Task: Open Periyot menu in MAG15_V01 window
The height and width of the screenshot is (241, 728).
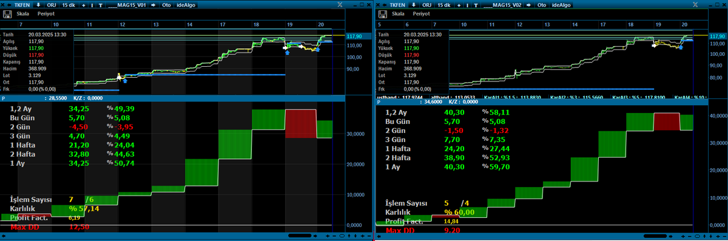Action: tap(46, 13)
